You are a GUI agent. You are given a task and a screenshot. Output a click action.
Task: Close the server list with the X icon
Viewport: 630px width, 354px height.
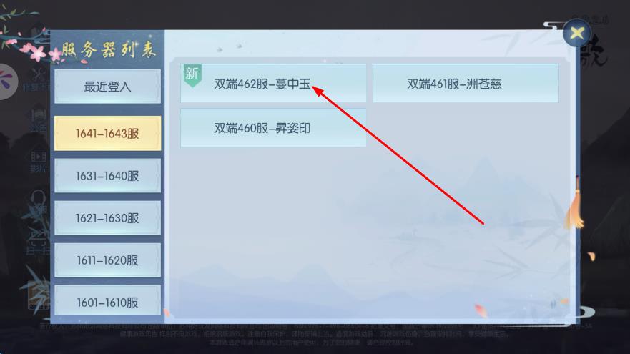(x=577, y=33)
